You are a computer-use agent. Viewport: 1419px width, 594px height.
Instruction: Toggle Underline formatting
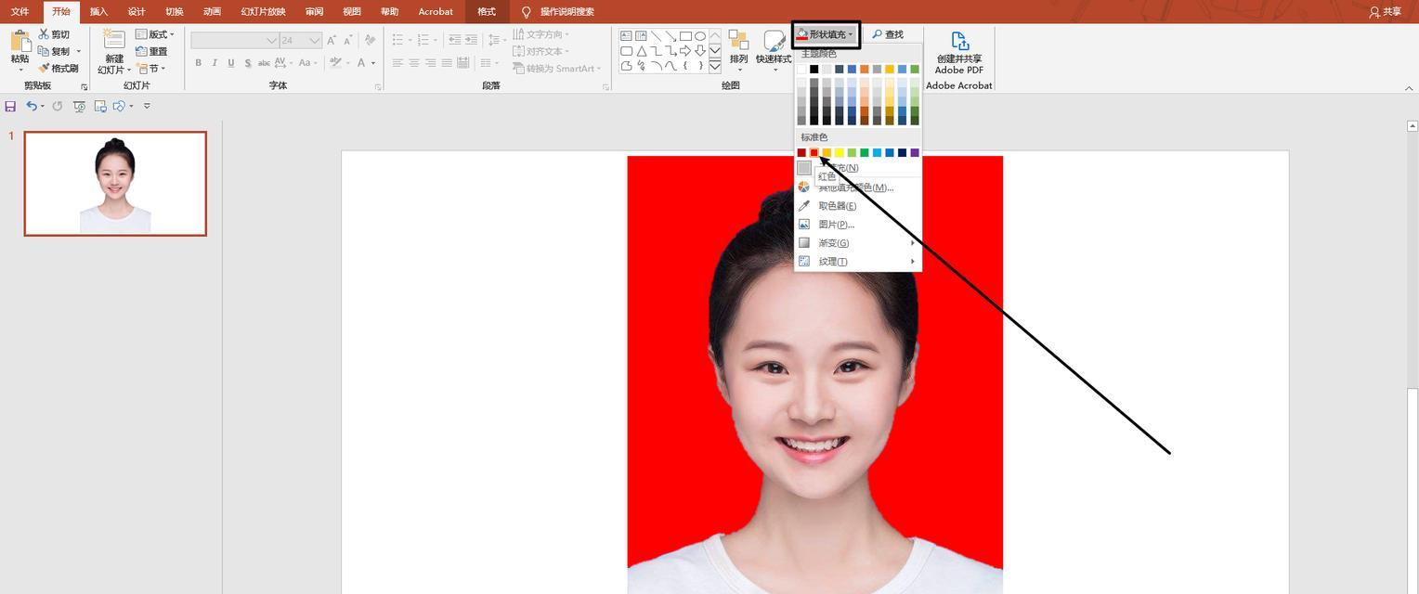231,63
